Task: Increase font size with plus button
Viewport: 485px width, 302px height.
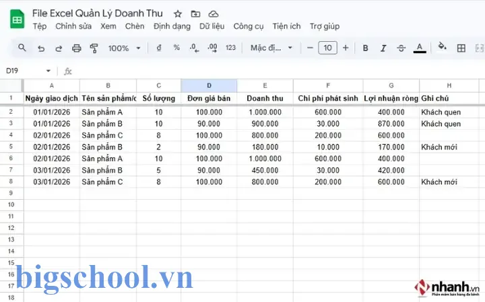Action: click(x=346, y=48)
